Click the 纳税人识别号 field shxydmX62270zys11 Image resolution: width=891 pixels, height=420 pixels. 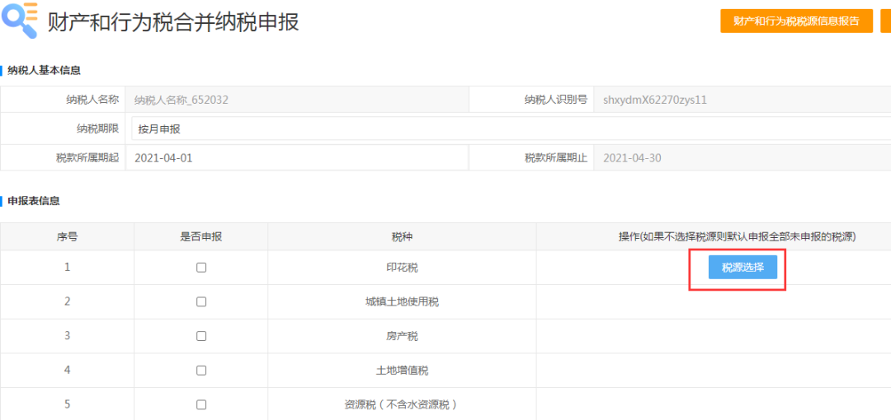pos(742,100)
